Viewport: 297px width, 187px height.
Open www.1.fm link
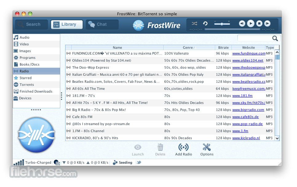point(240,131)
